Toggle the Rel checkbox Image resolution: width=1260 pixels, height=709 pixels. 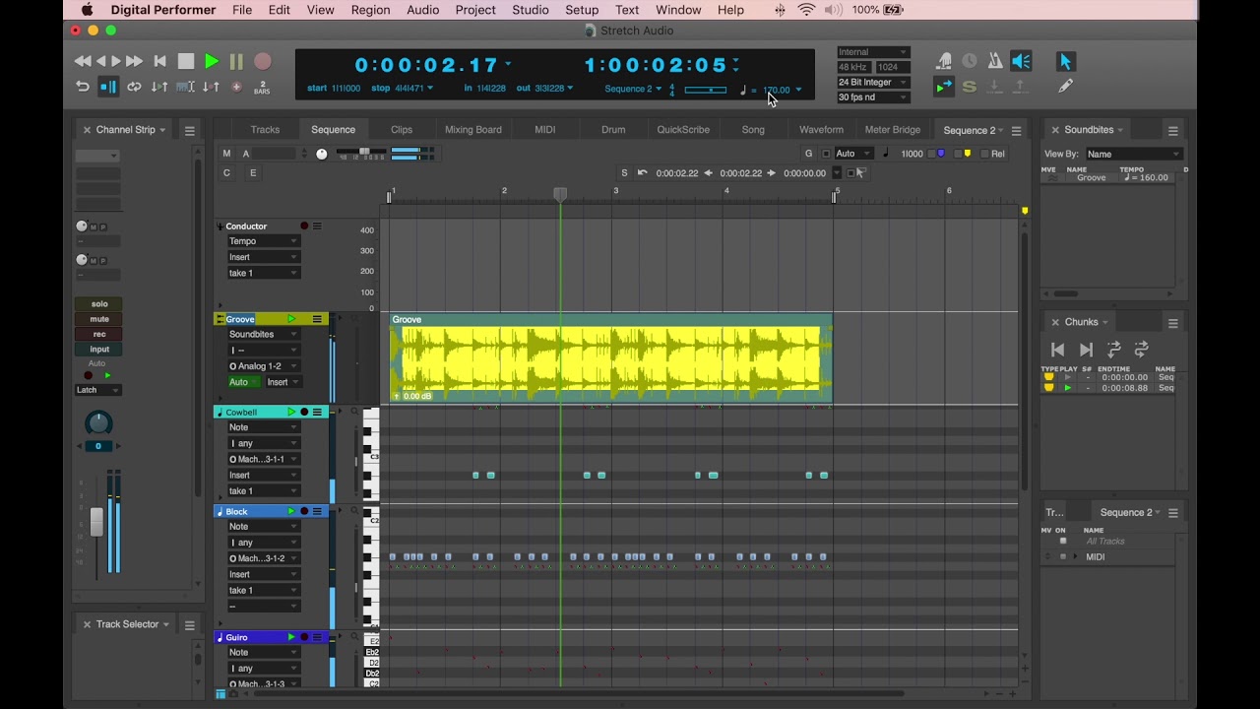[983, 154]
